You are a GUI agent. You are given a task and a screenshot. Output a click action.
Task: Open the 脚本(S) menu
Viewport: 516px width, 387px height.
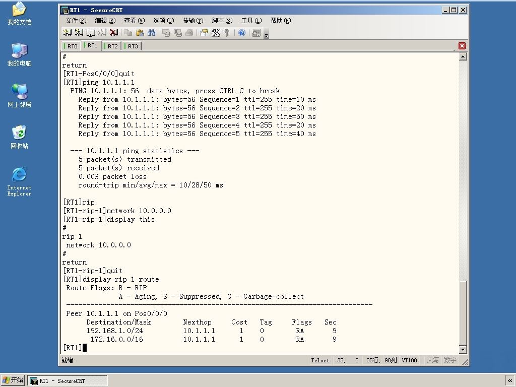coord(222,20)
